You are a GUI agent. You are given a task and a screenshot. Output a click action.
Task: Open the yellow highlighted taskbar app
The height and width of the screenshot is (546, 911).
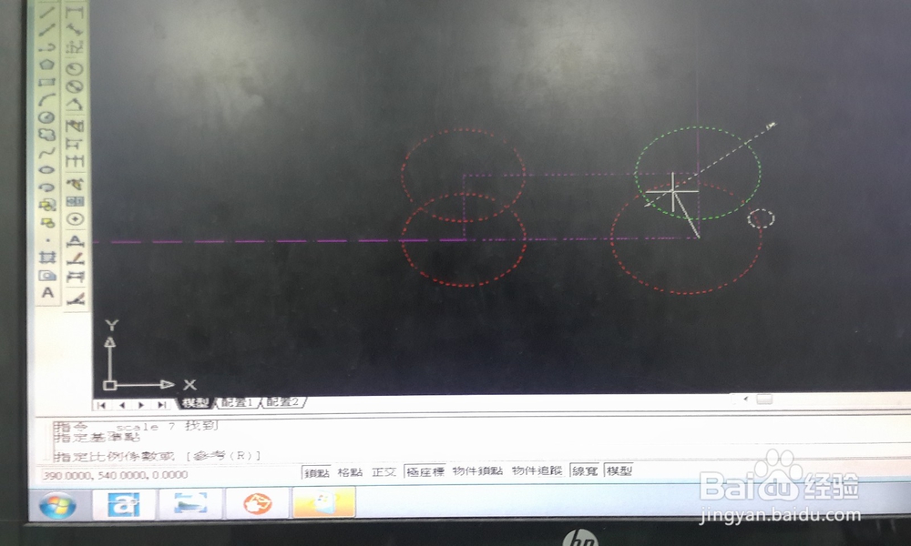pos(323,502)
